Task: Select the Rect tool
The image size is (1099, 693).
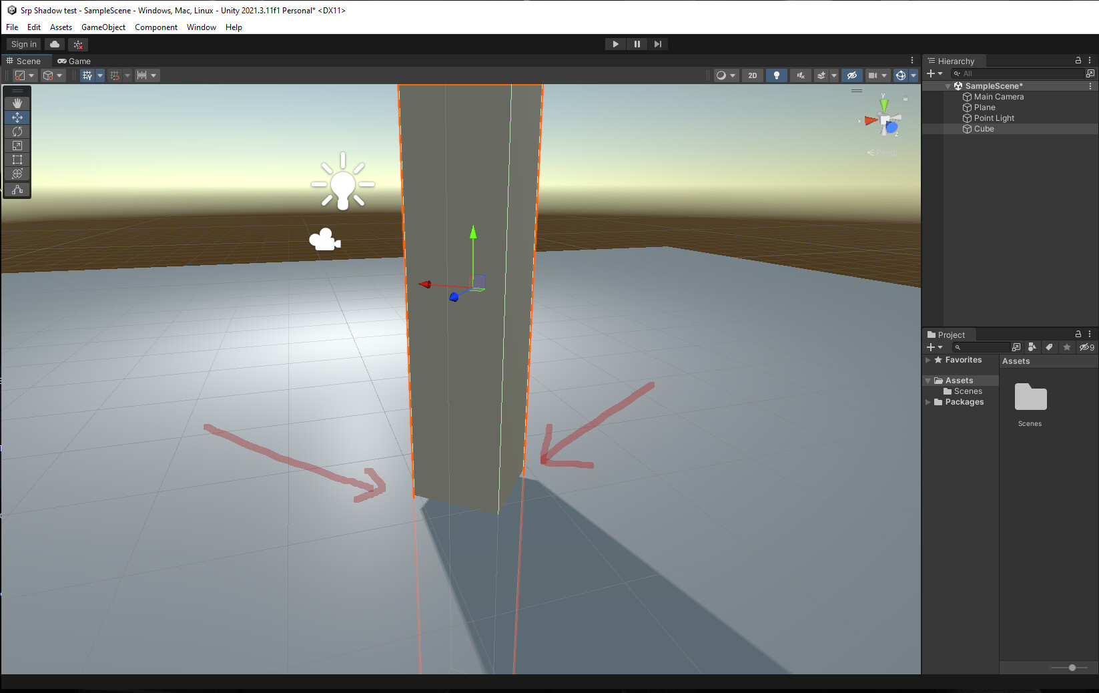Action: [x=17, y=160]
